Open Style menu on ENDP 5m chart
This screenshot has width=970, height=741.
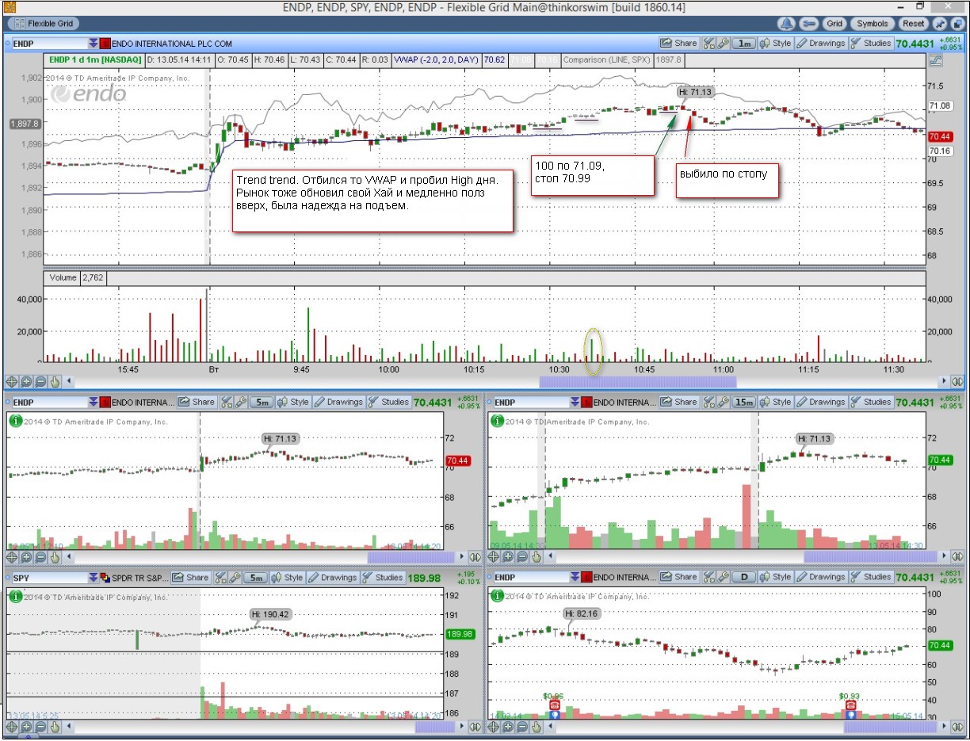click(292, 402)
